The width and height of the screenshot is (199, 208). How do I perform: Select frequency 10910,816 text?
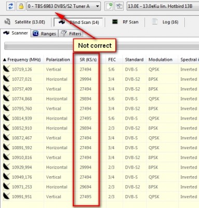pos(22,158)
